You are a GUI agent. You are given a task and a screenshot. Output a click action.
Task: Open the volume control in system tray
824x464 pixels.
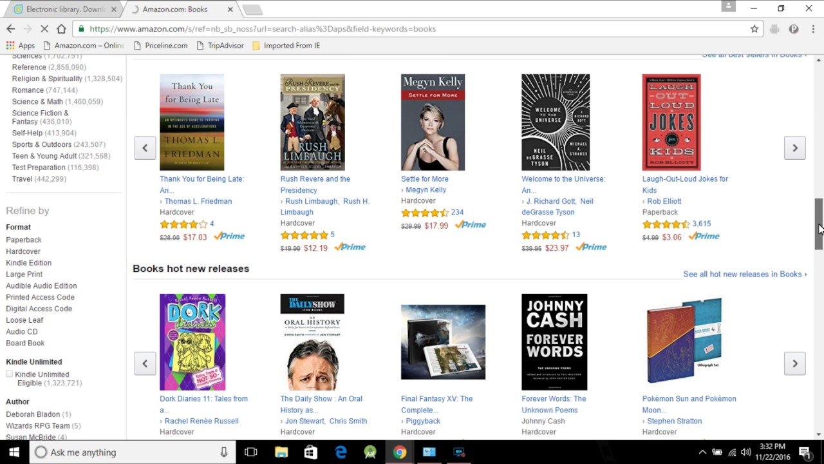tap(746, 452)
